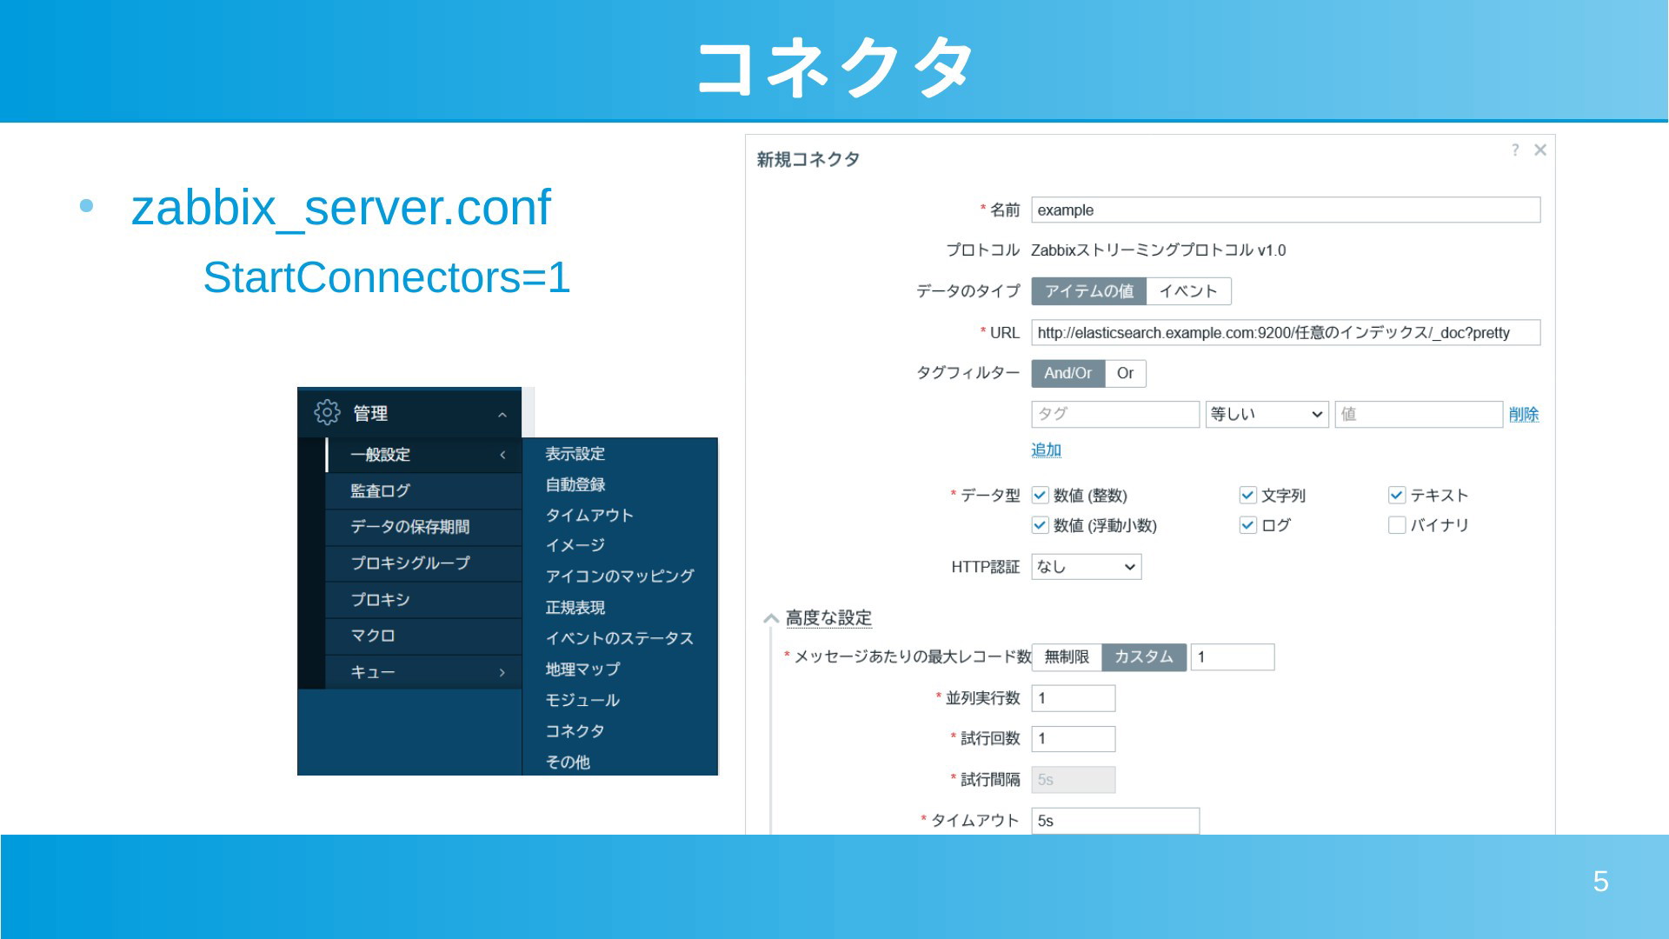
Task: Click the 新規コネクタ dialog title
Action: pos(808,159)
